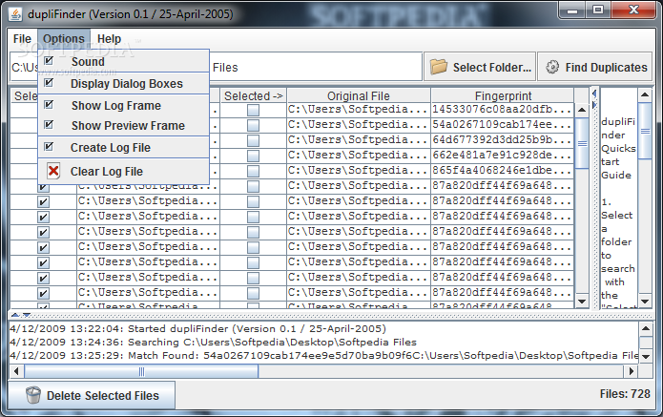Image resolution: width=663 pixels, height=417 pixels.
Task: Click the folder path input field
Action: coord(216,67)
